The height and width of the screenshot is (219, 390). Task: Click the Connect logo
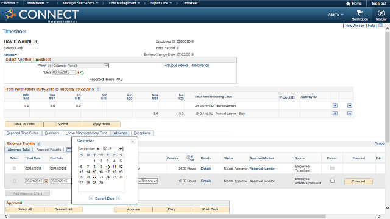click(x=41, y=15)
